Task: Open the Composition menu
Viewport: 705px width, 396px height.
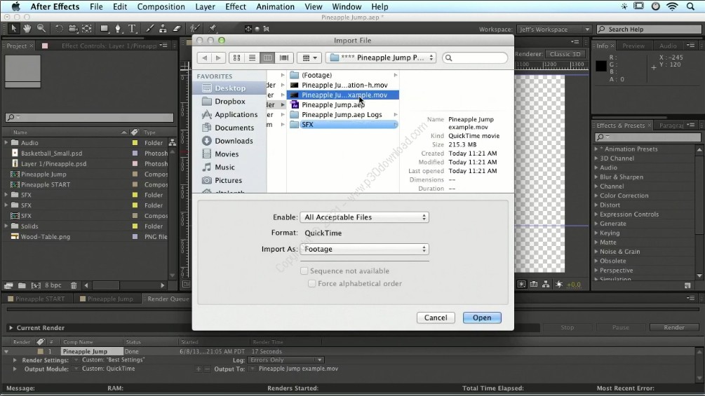Action: (161, 7)
